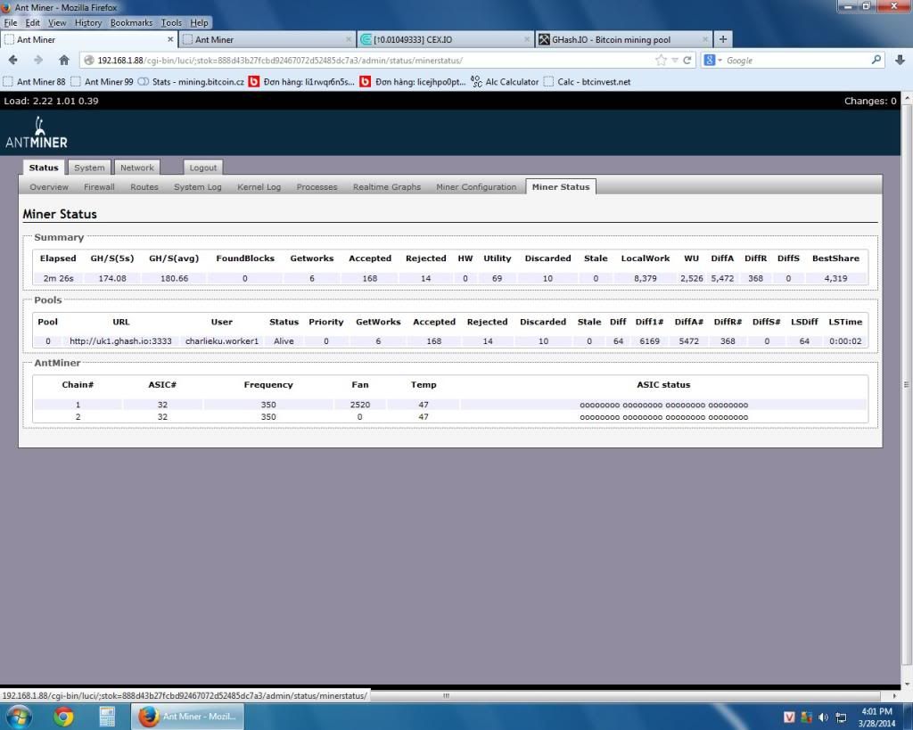This screenshot has height=730, width=913.
Task: Open the Ant Miner 99 bookmark
Action: point(108,82)
